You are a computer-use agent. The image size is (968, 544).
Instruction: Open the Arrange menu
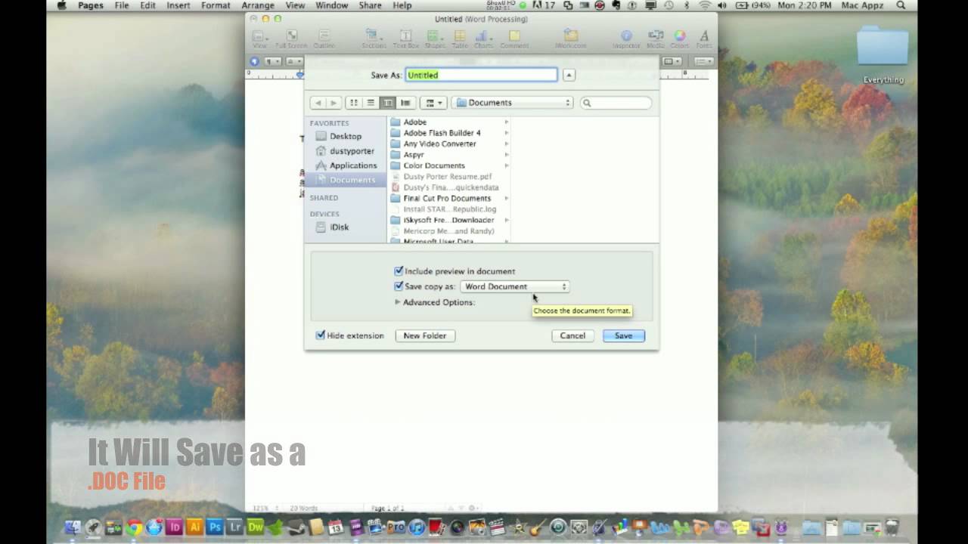tap(258, 5)
